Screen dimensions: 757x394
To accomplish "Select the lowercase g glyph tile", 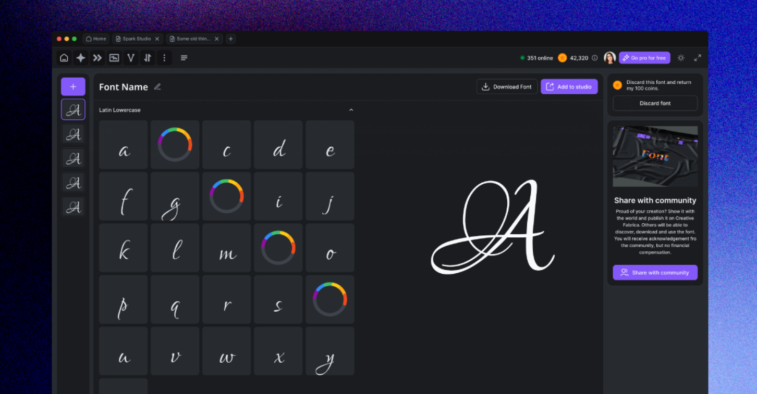I will point(175,196).
